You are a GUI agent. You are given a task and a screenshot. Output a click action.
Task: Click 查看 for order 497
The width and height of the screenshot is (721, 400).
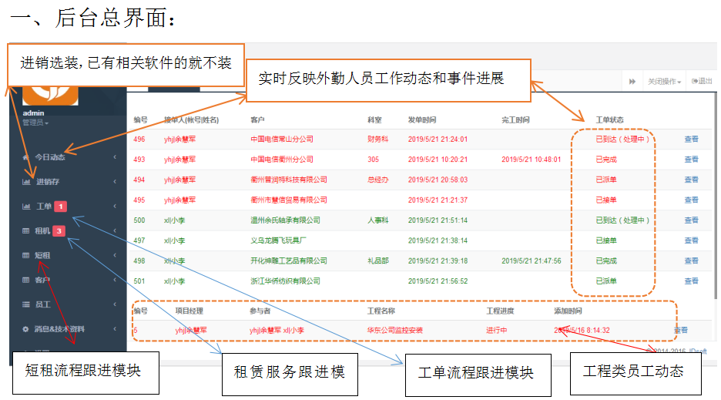tap(691, 240)
